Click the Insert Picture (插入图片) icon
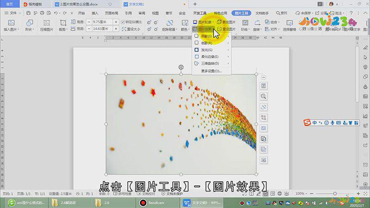The image size is (370, 208). pyautogui.click(x=11, y=25)
